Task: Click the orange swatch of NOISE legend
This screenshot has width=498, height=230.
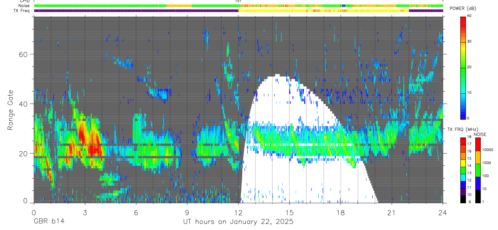Action: (478, 157)
